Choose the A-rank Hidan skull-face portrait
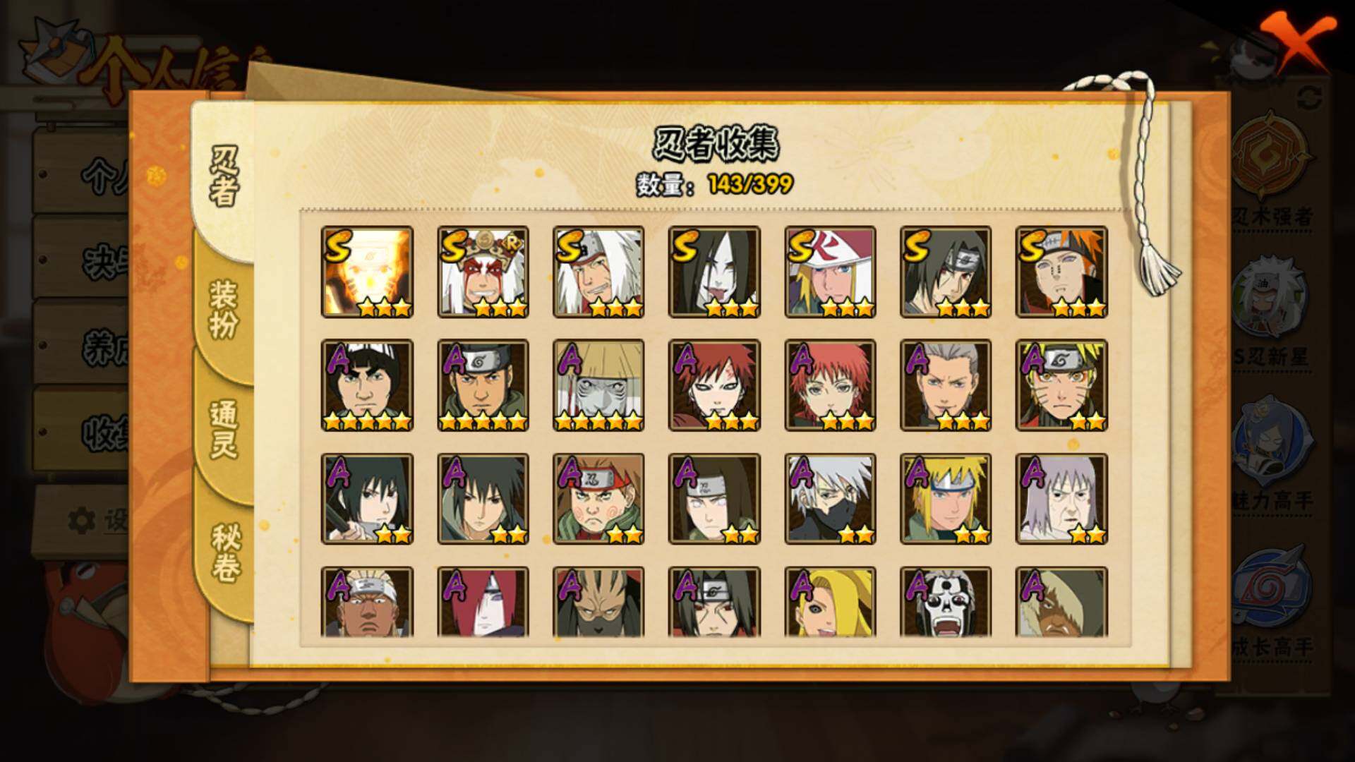This screenshot has width=1355, height=762. pyautogui.click(x=946, y=603)
